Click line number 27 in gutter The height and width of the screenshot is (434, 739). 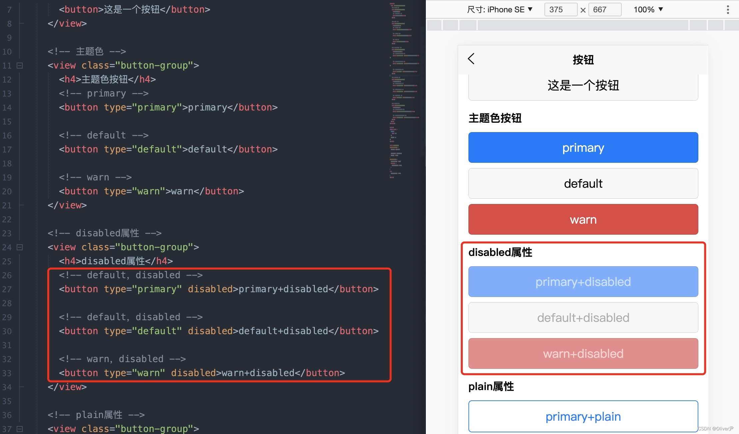pyautogui.click(x=7, y=289)
